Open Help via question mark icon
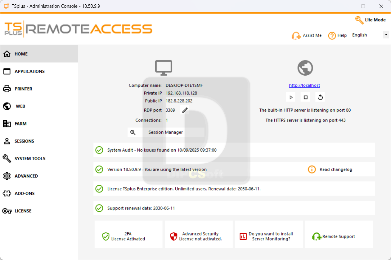 tap(332, 36)
